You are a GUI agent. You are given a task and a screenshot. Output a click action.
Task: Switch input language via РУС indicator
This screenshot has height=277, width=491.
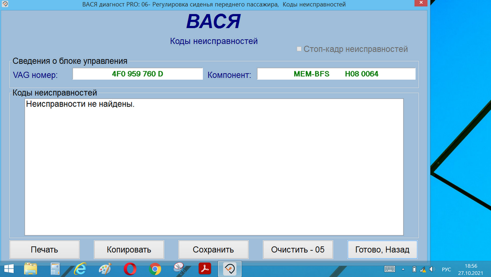click(446, 269)
